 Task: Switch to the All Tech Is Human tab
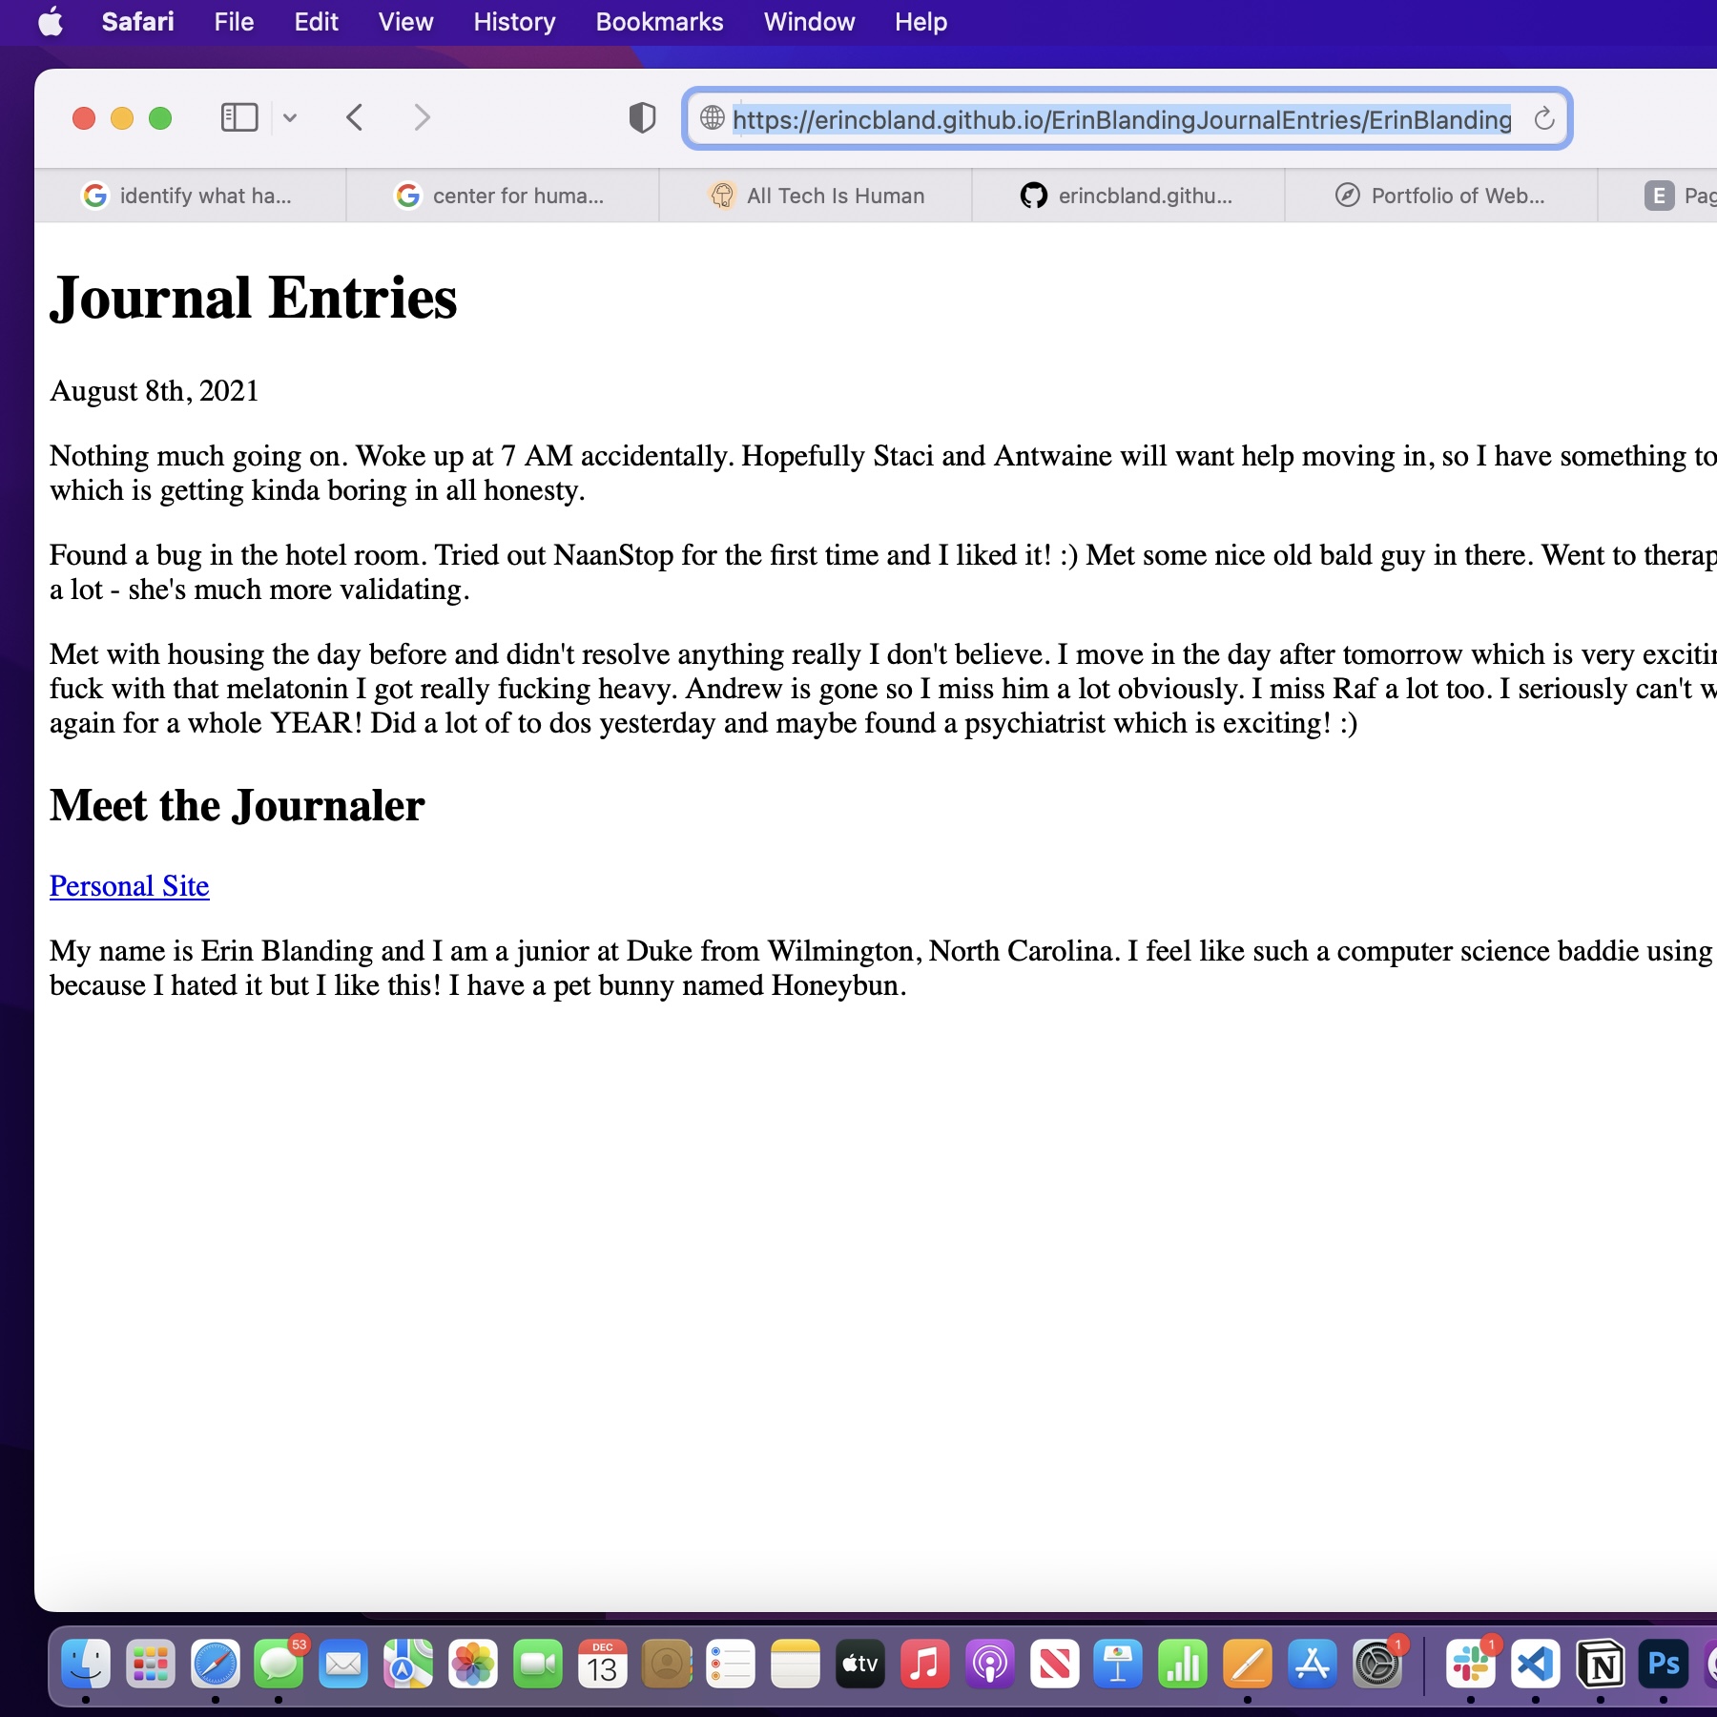point(816,196)
